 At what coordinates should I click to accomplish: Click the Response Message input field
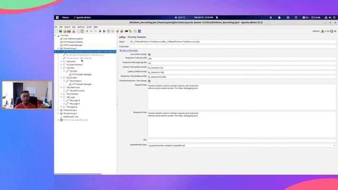point(242,63)
